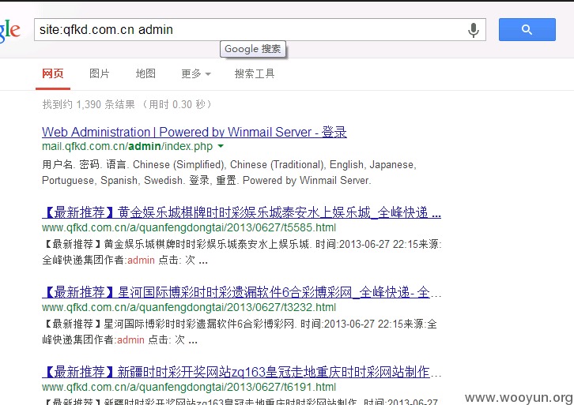Click the snippet line 用户名. 密码. 语言. Chinese (Simplified)
574x405 pixels.
[x=229, y=165]
